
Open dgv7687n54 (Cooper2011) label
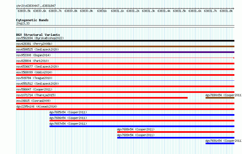coord(68,124)
